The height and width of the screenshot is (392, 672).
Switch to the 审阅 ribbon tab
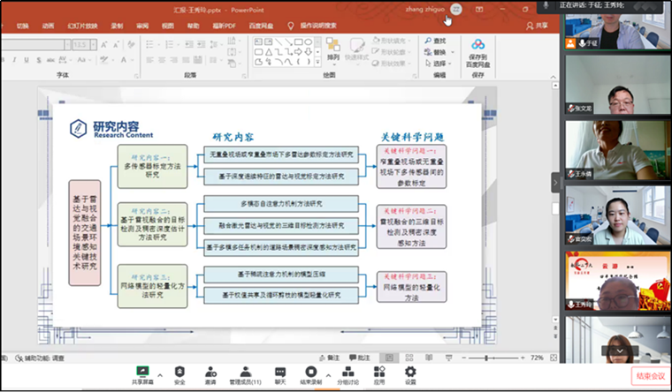(x=141, y=26)
